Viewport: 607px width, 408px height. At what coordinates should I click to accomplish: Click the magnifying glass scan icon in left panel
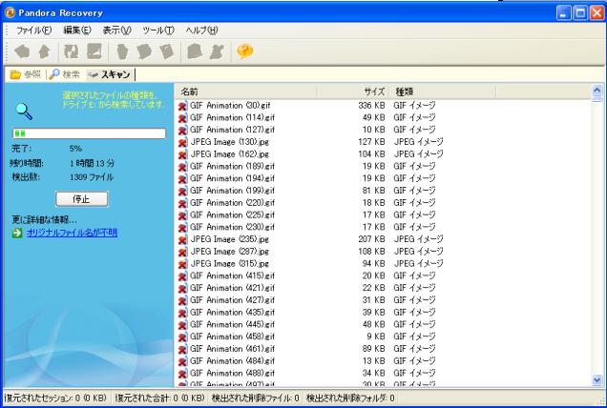click(x=24, y=112)
